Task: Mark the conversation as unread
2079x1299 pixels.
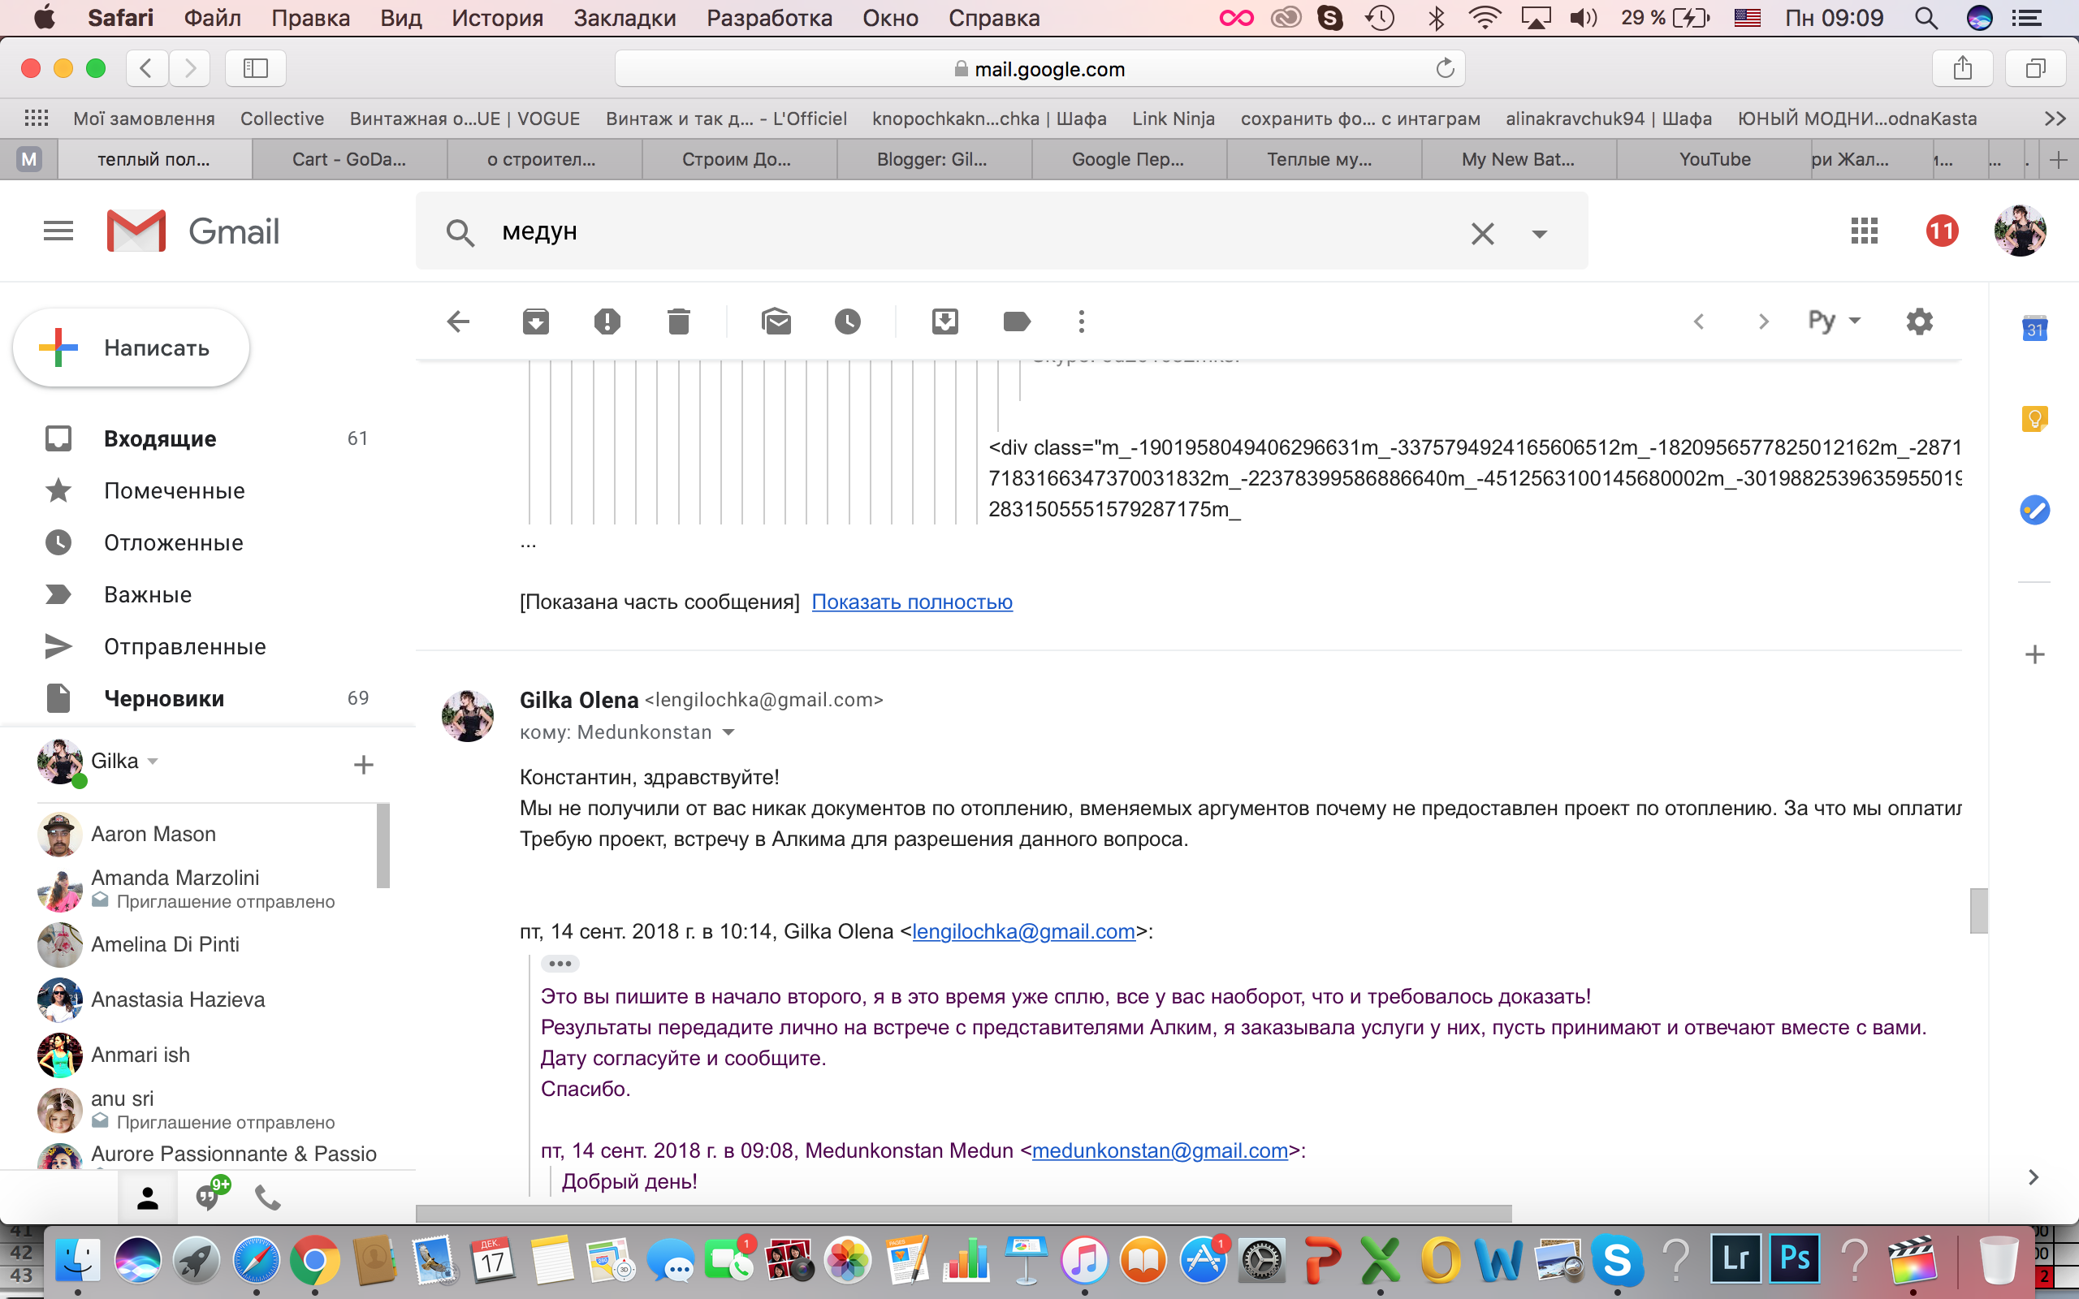Action: 776,322
